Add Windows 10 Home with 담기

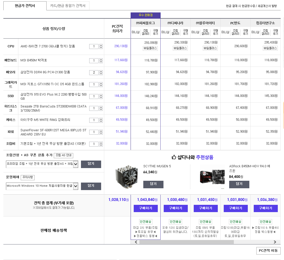click(x=91, y=186)
